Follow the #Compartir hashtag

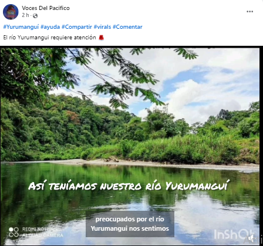click(77, 27)
